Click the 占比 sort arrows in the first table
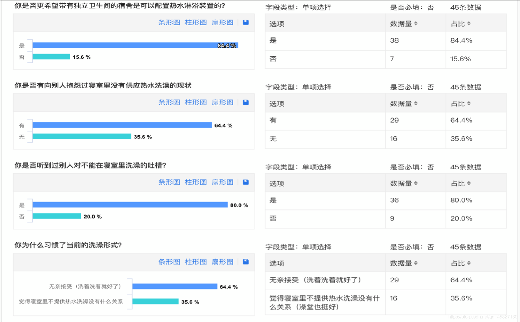The width and height of the screenshot is (520, 322). [469, 24]
